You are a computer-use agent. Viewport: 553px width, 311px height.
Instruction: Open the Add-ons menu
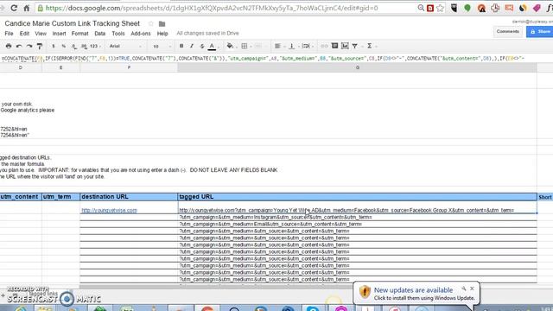pyautogui.click(x=140, y=34)
